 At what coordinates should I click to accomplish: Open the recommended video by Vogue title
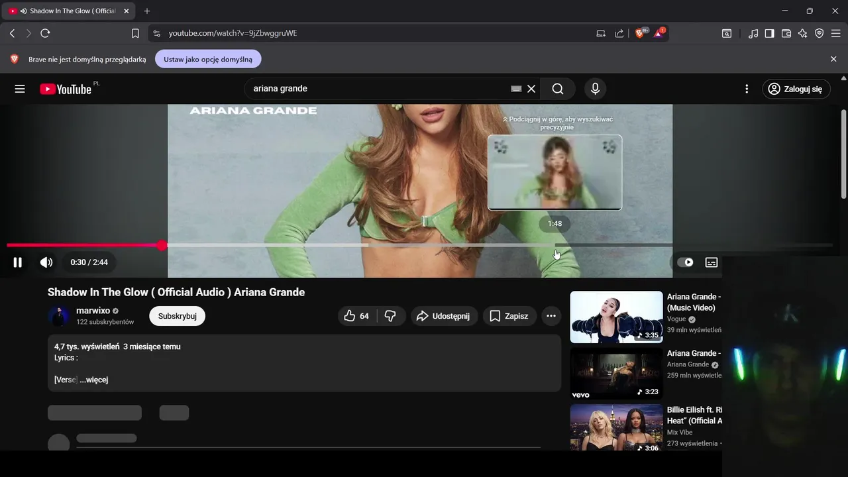pos(694,302)
